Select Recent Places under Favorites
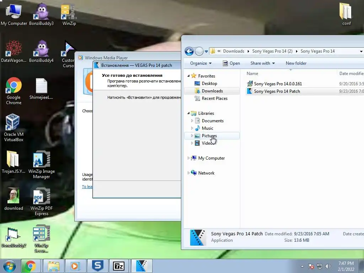 coord(214,98)
